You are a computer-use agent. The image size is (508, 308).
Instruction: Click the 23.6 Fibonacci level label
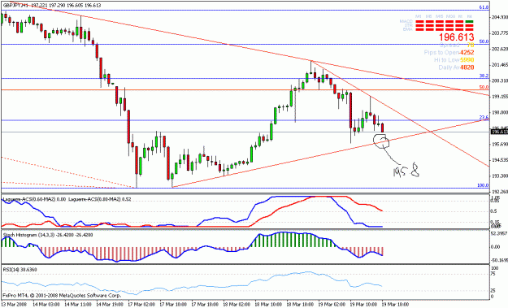point(484,118)
